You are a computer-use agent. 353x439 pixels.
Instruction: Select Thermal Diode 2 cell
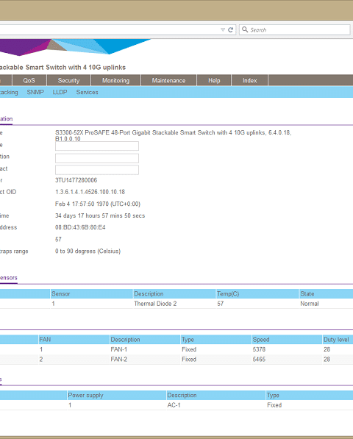click(x=155, y=304)
